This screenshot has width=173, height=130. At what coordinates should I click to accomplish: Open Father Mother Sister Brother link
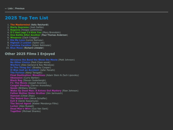tap(28, 93)
